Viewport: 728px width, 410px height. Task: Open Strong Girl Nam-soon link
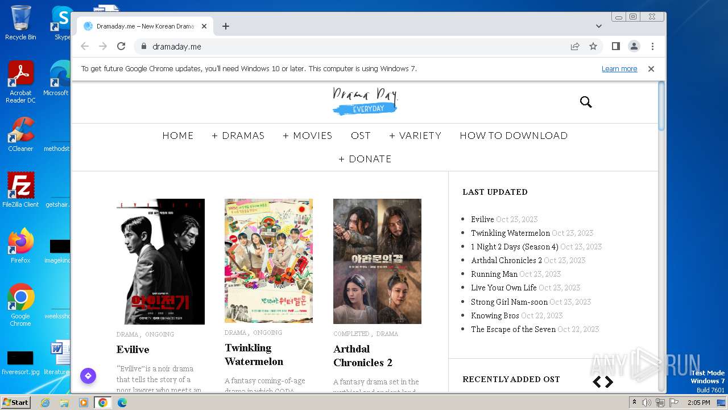click(x=509, y=302)
